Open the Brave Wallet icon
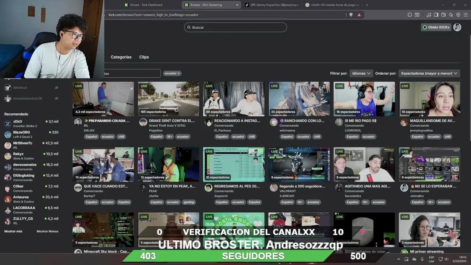The height and width of the screenshot is (265, 471). (x=443, y=15)
